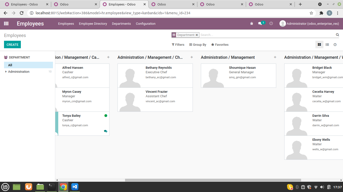Open the Odoo apps grid menu
Screen dimensions: 343x192
click(6, 23)
